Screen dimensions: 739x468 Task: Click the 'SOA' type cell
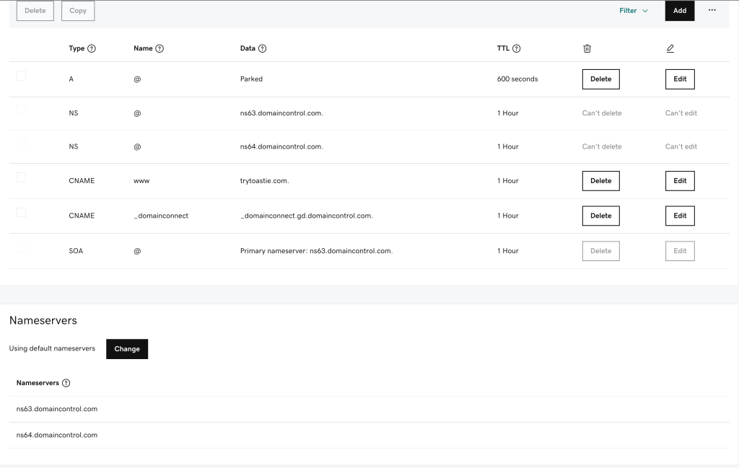[76, 251]
